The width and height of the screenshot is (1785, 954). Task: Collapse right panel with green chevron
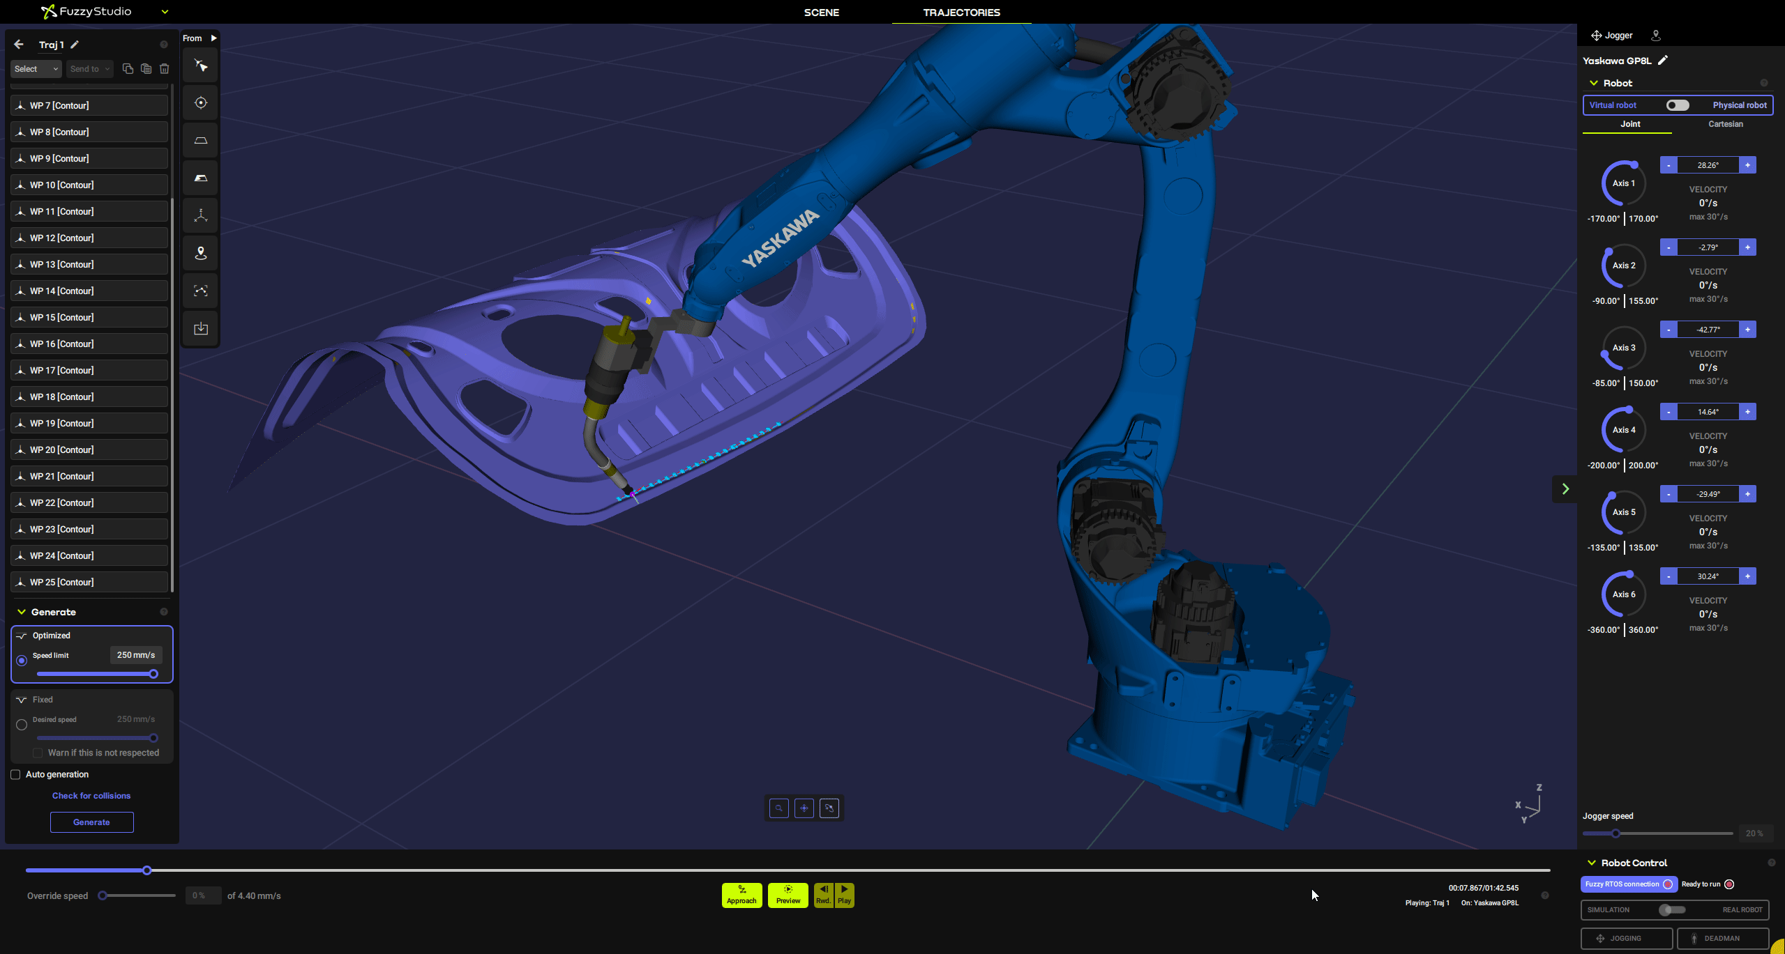1565,489
